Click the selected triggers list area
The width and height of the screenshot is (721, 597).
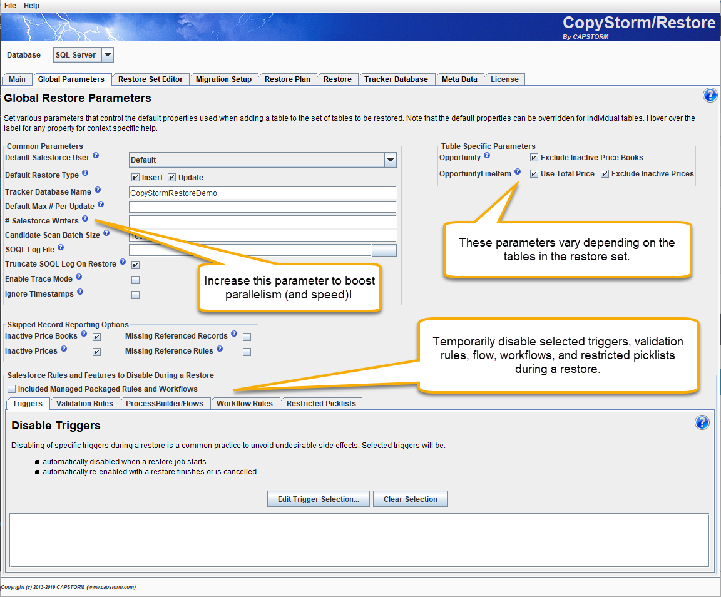tap(359, 540)
